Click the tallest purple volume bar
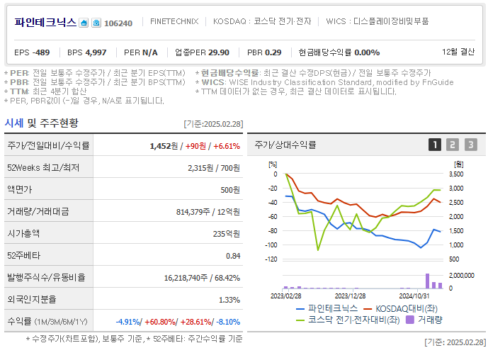The height and width of the screenshot is (348, 488). coord(427,281)
